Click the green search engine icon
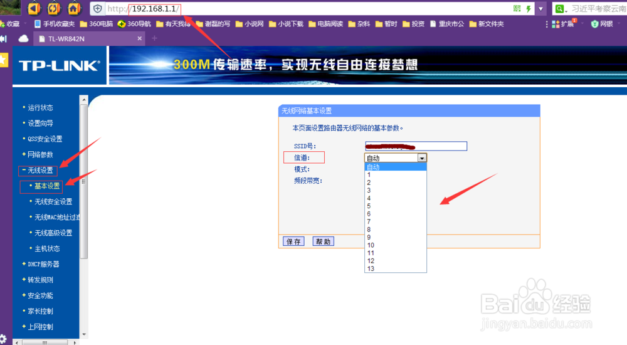Screen dimensions: 627x345 point(560,9)
